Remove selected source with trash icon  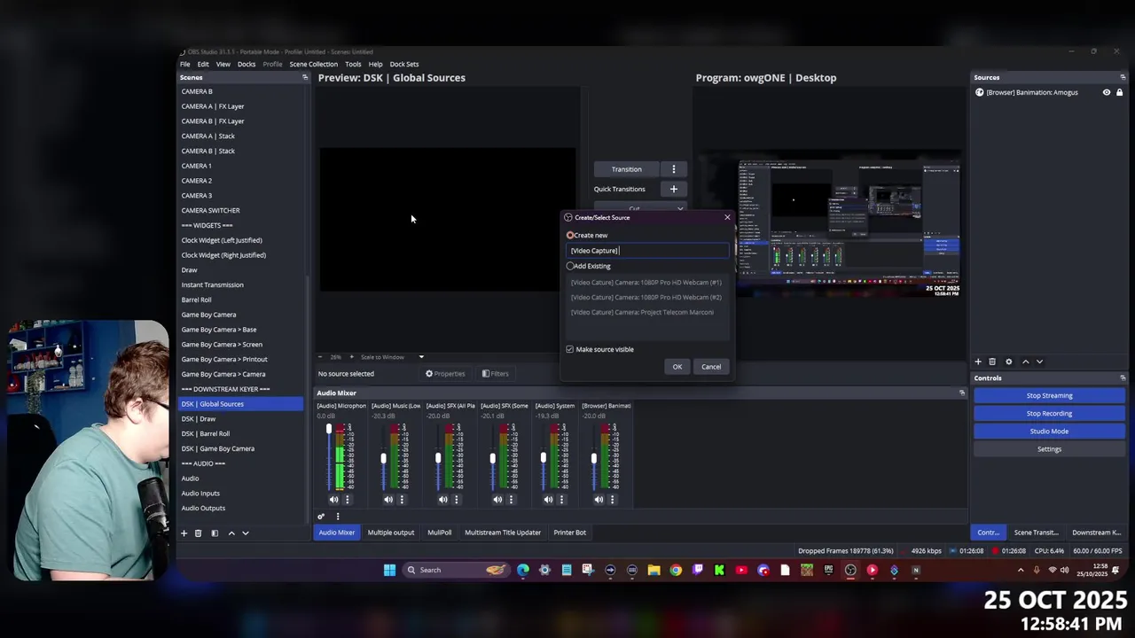(992, 362)
